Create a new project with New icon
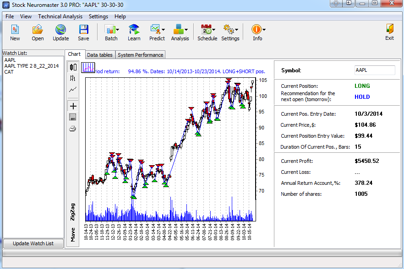Image resolution: width=404 pixels, height=269 pixels. [15, 32]
